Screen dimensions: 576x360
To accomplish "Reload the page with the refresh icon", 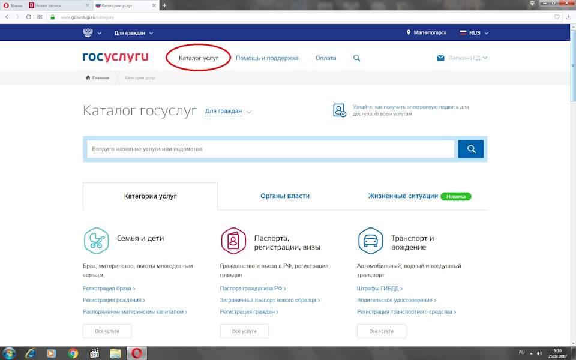I will [28, 17].
